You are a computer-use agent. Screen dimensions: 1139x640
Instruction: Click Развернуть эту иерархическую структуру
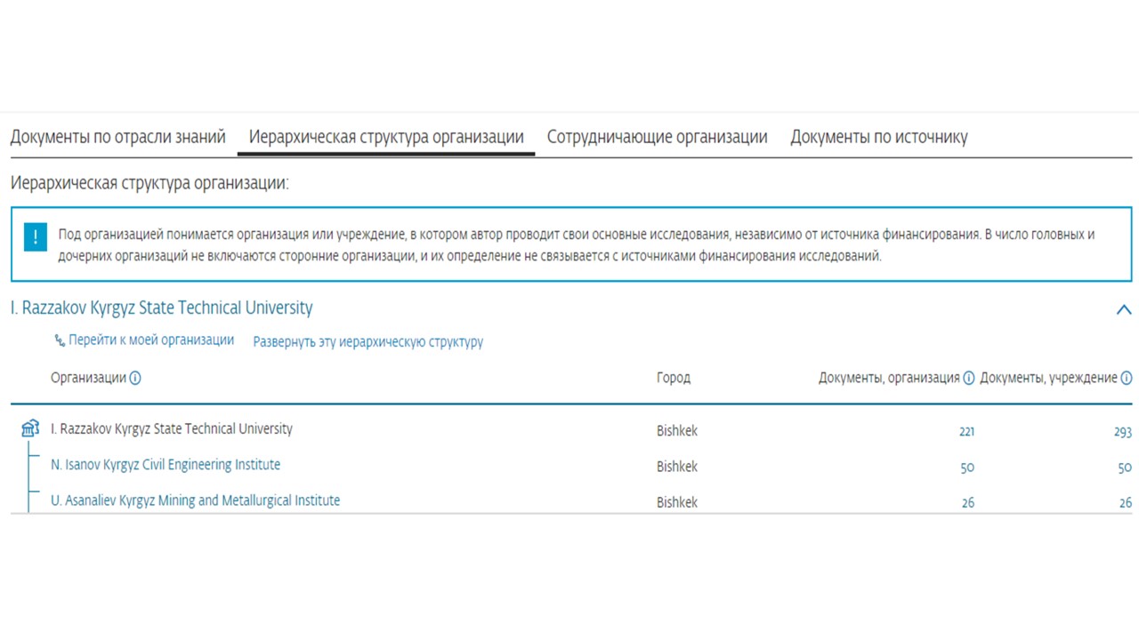(x=368, y=341)
